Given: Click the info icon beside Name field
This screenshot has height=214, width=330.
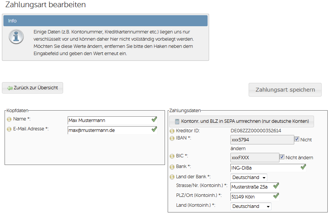Looking at the screenshot, I should pos(9,119).
